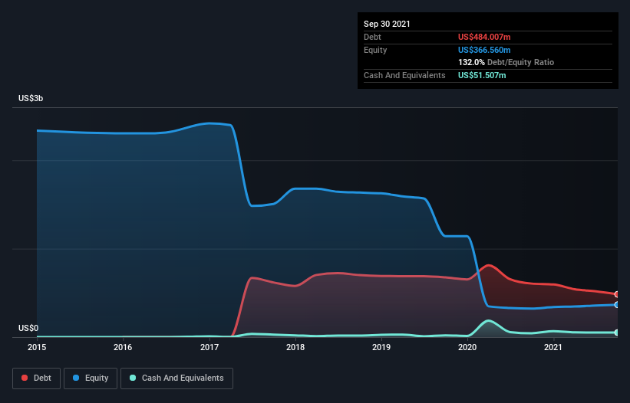
Task: Click the US$484.007m debt value
Action: coord(484,37)
